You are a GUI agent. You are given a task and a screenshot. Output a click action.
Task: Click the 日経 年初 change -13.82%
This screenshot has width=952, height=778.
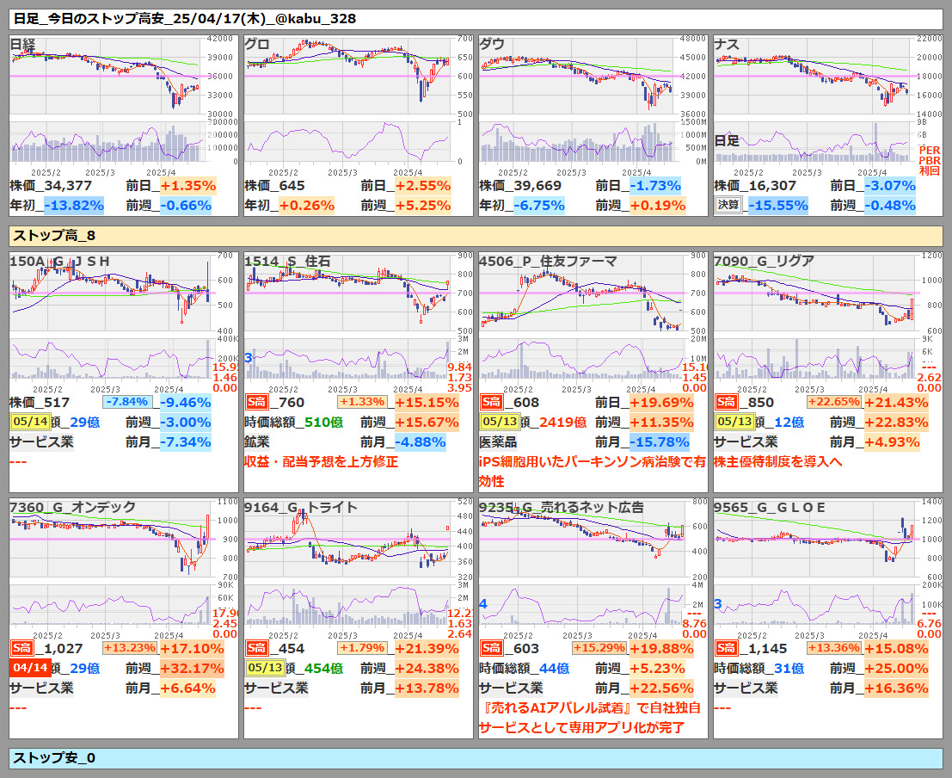(74, 206)
